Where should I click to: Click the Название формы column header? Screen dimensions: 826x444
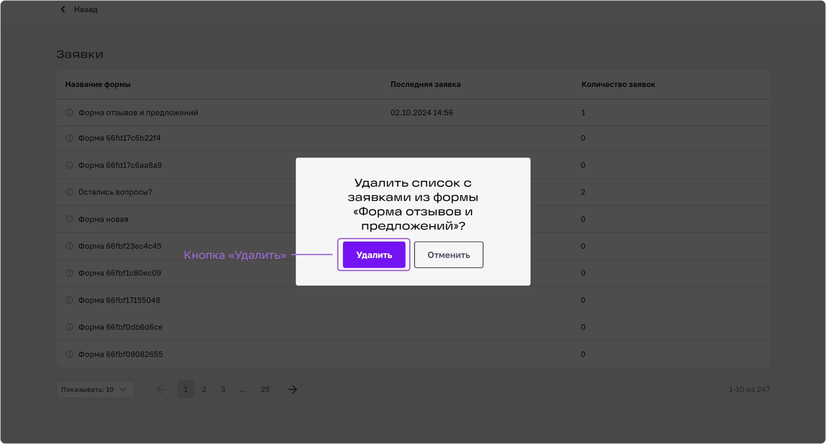point(98,85)
